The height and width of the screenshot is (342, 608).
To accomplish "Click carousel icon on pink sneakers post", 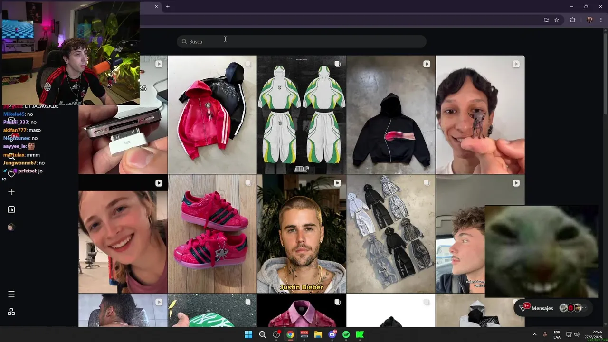I will coord(248,183).
